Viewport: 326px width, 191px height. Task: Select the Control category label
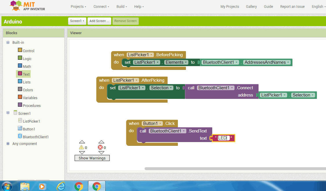click(28, 51)
